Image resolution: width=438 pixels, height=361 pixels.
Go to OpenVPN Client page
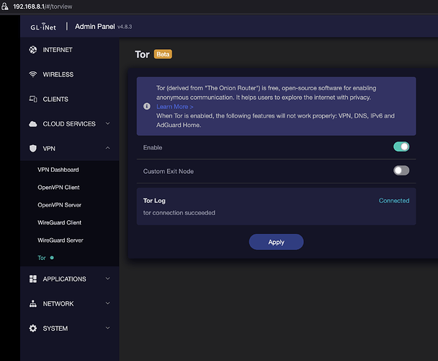pos(58,188)
